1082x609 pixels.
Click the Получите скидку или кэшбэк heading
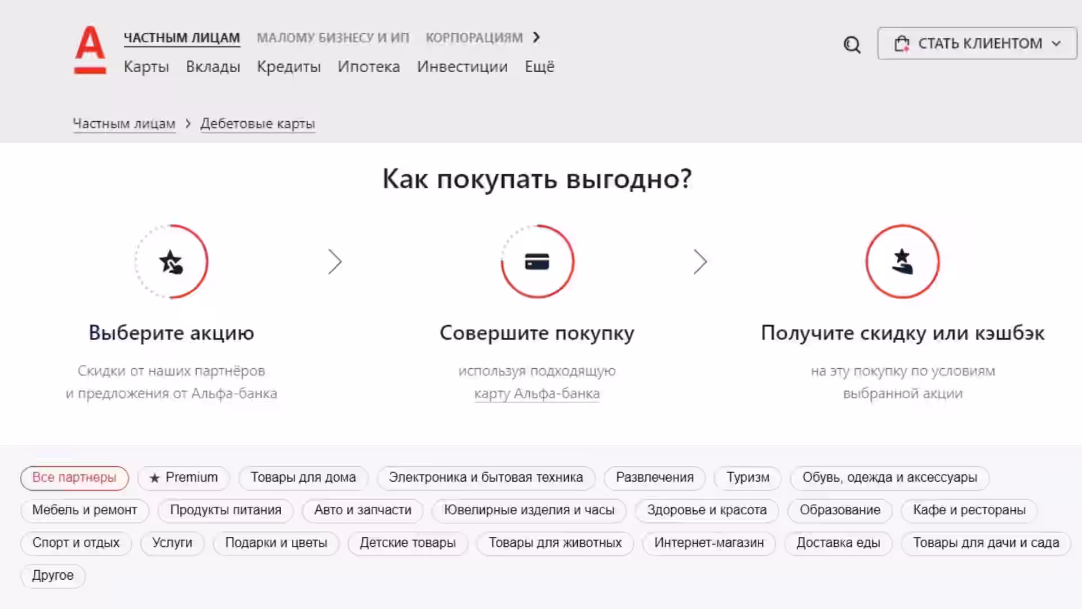coord(902,333)
